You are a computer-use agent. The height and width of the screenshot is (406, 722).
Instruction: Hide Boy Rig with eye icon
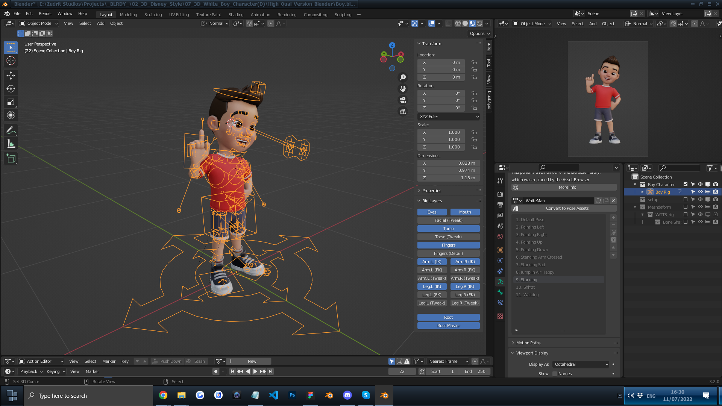[700, 192]
